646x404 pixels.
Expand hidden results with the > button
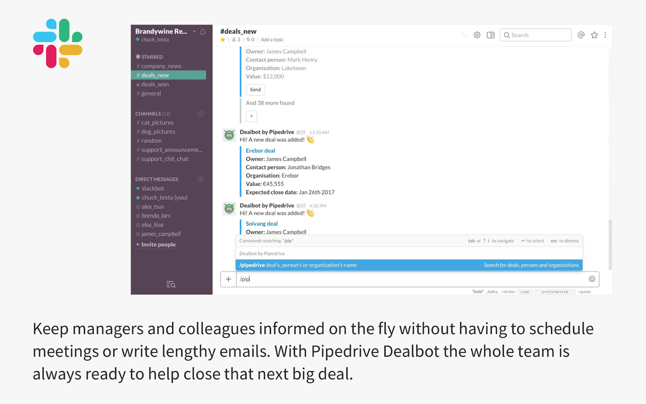251,116
